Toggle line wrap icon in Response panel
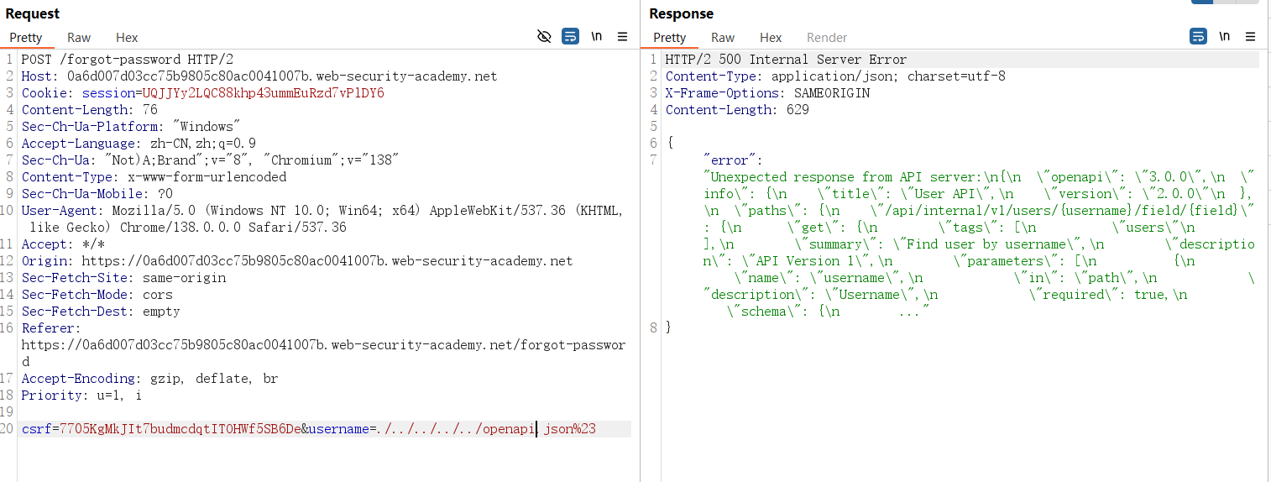Screen dimensions: 1271x482 pyautogui.click(x=1198, y=37)
